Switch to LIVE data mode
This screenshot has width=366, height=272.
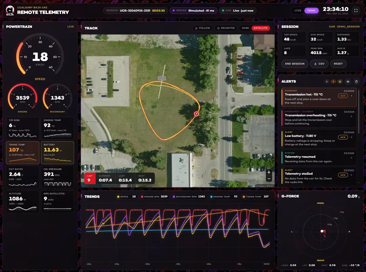298,11
